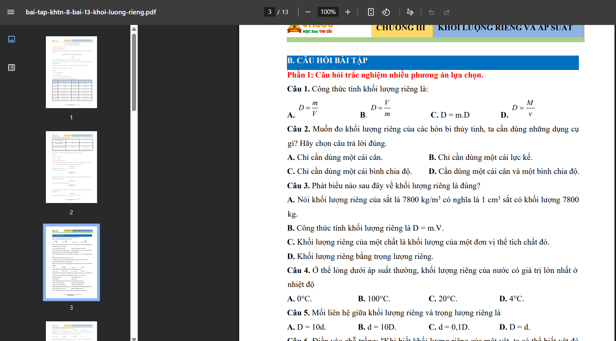Select the highlighted page 3 thumbnail
Screen dimensions: 616x341
coord(71,262)
